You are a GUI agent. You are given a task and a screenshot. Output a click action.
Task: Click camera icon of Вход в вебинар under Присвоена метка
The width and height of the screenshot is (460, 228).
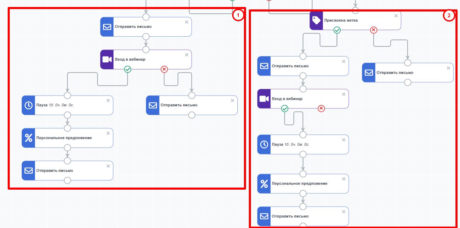coord(264,99)
